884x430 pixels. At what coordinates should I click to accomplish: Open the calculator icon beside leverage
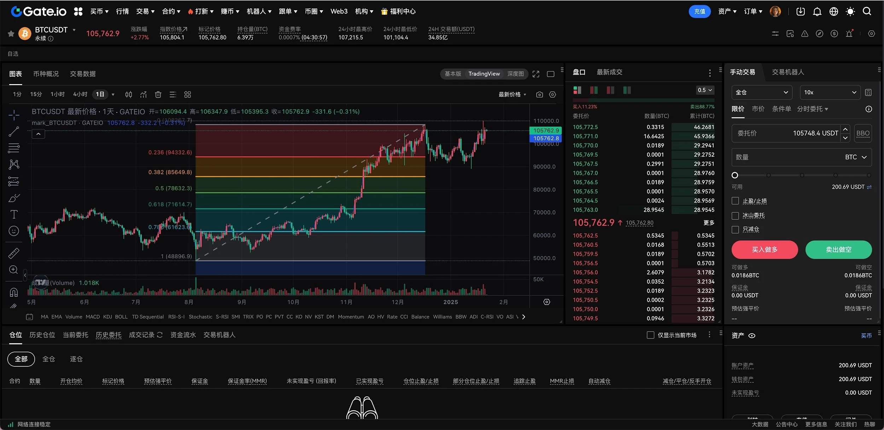[x=868, y=93]
